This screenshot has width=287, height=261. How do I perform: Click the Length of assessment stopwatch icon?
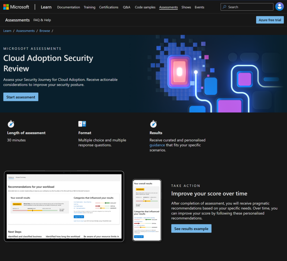(x=11, y=124)
